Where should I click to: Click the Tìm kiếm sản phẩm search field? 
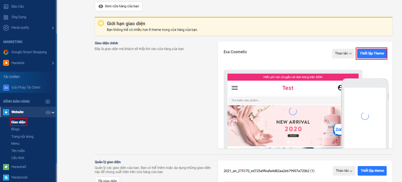tap(285, 100)
